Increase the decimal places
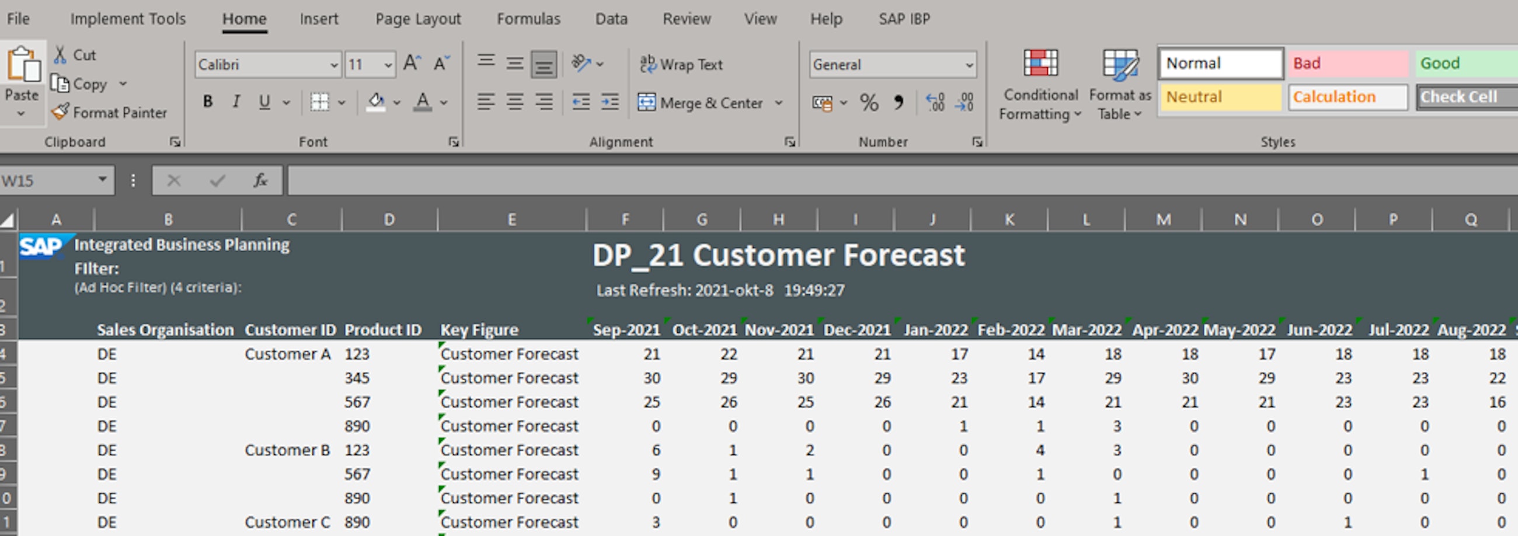This screenshot has height=536, width=1518. tap(935, 103)
